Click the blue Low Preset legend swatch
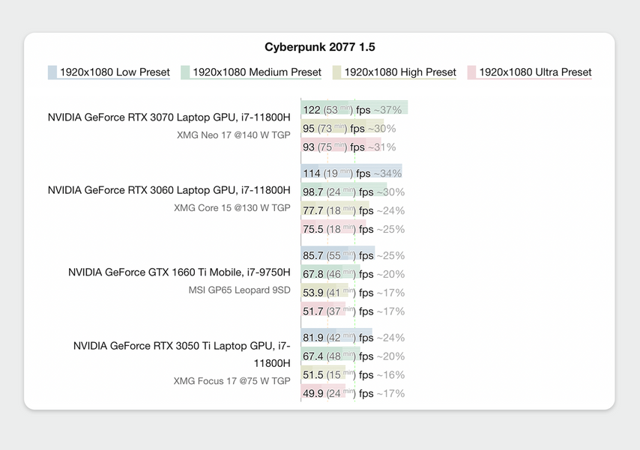640x450 pixels. [x=52, y=72]
